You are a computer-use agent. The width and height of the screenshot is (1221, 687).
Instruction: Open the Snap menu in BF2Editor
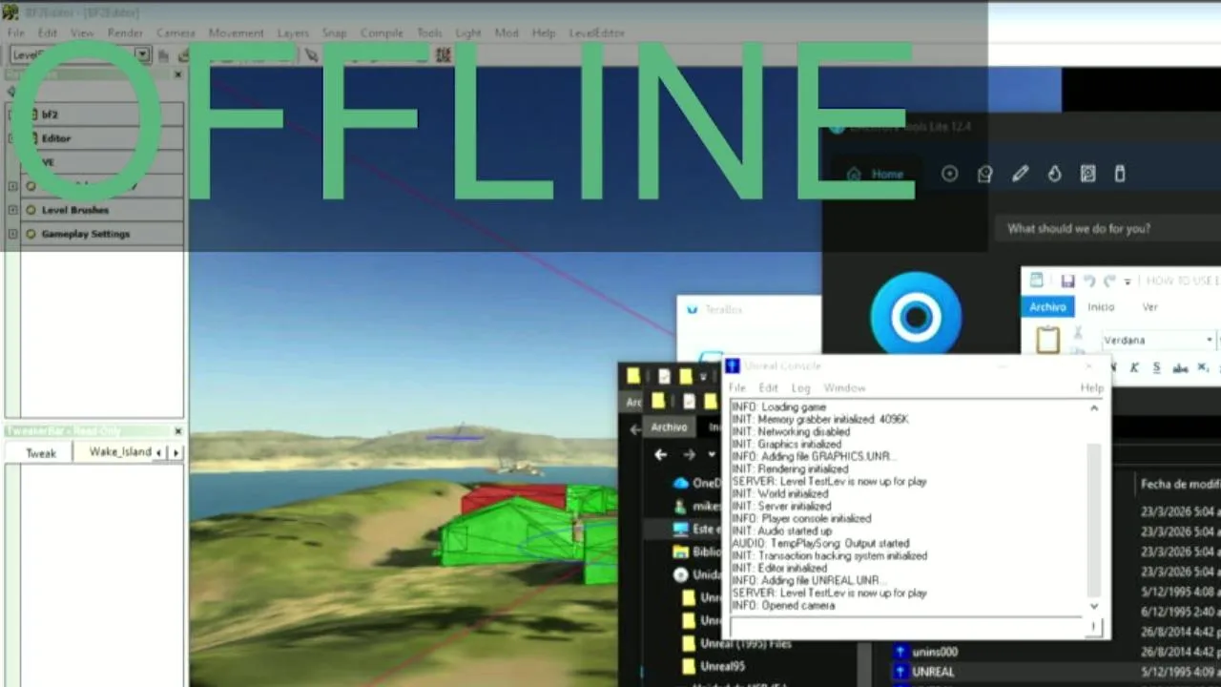(334, 32)
